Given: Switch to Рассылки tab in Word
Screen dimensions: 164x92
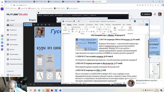Looking at the screenshot, I should (x=108, y=25).
